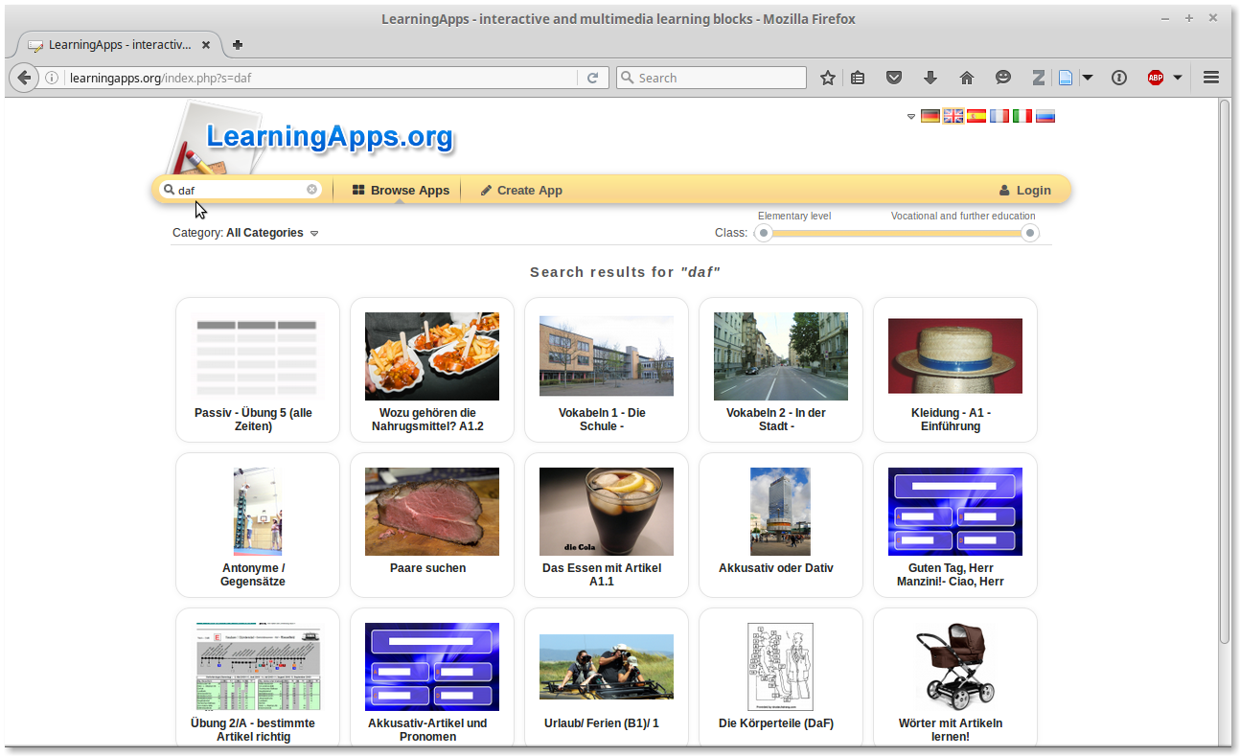Open the bookmarks sidebar dropdown arrow

tap(1089, 78)
